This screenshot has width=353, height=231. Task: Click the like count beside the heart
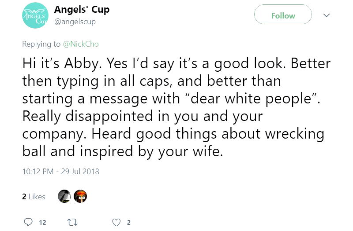tap(128, 223)
